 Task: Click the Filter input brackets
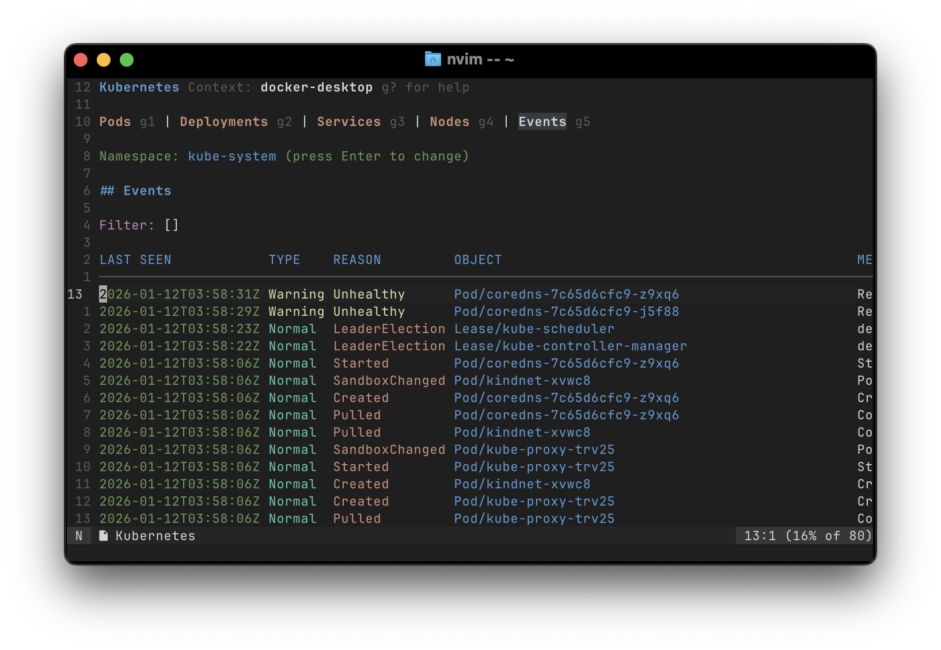point(172,225)
